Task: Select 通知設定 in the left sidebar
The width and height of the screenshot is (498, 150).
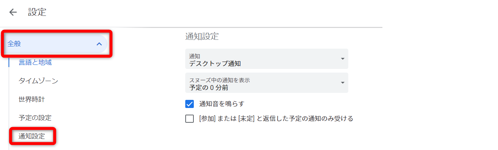Action: [x=32, y=136]
